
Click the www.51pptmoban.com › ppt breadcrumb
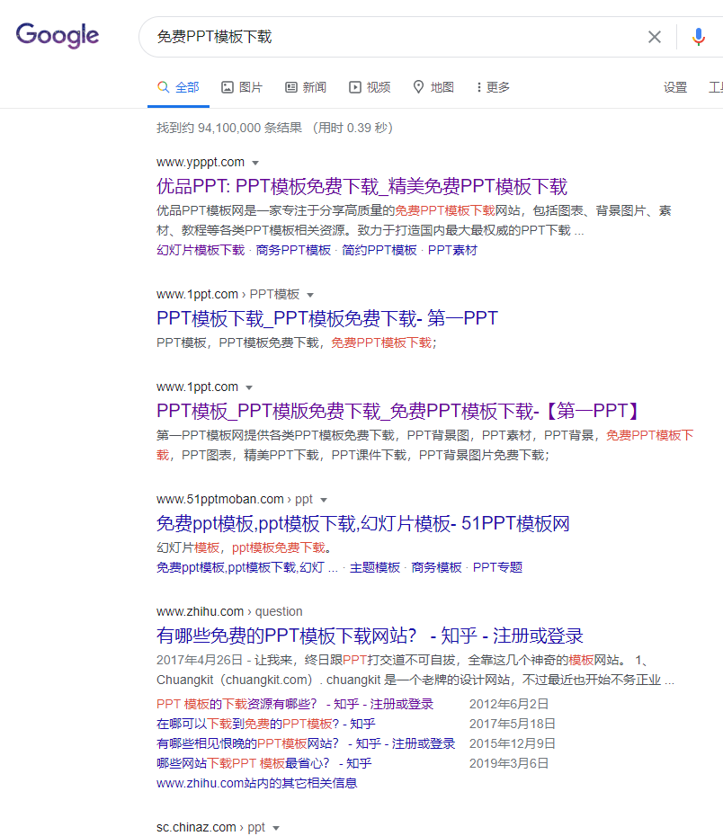pyautogui.click(x=235, y=499)
